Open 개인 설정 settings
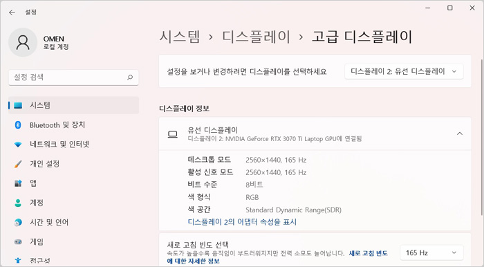This screenshot has height=267, width=484. pyautogui.click(x=73, y=164)
